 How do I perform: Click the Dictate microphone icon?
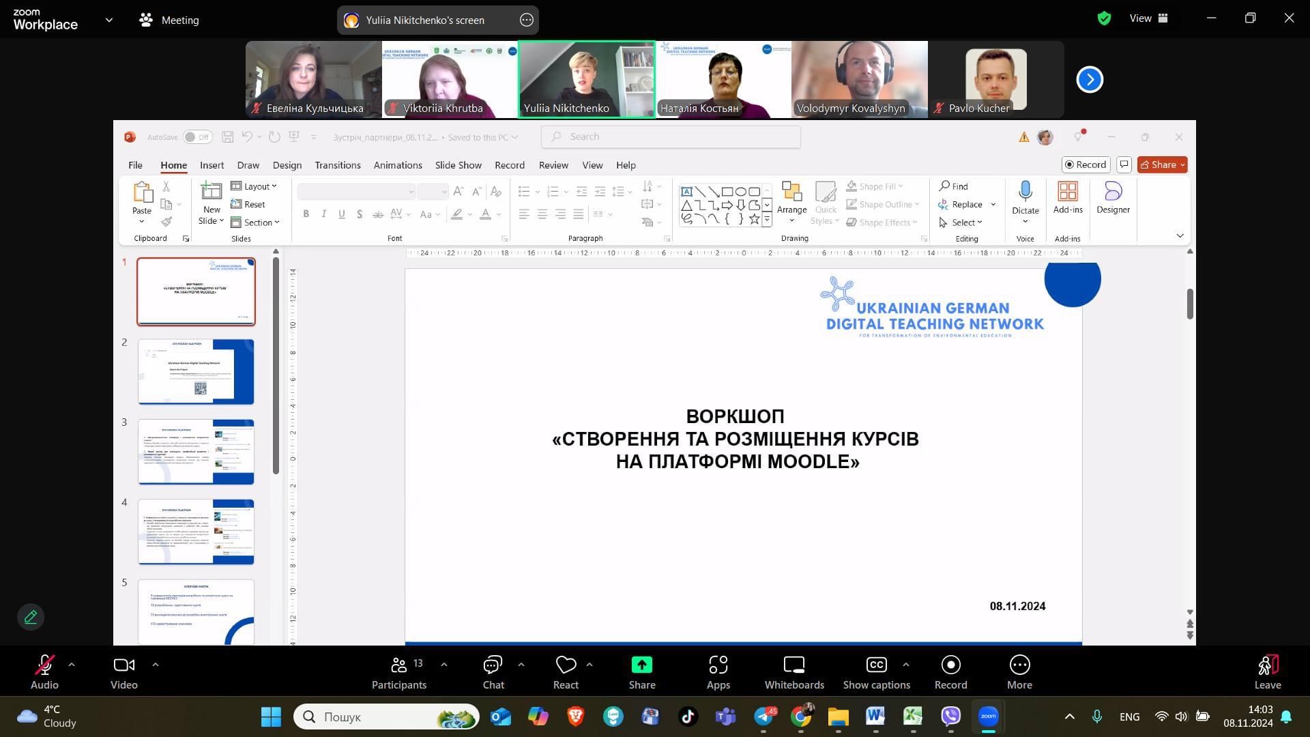tap(1025, 192)
